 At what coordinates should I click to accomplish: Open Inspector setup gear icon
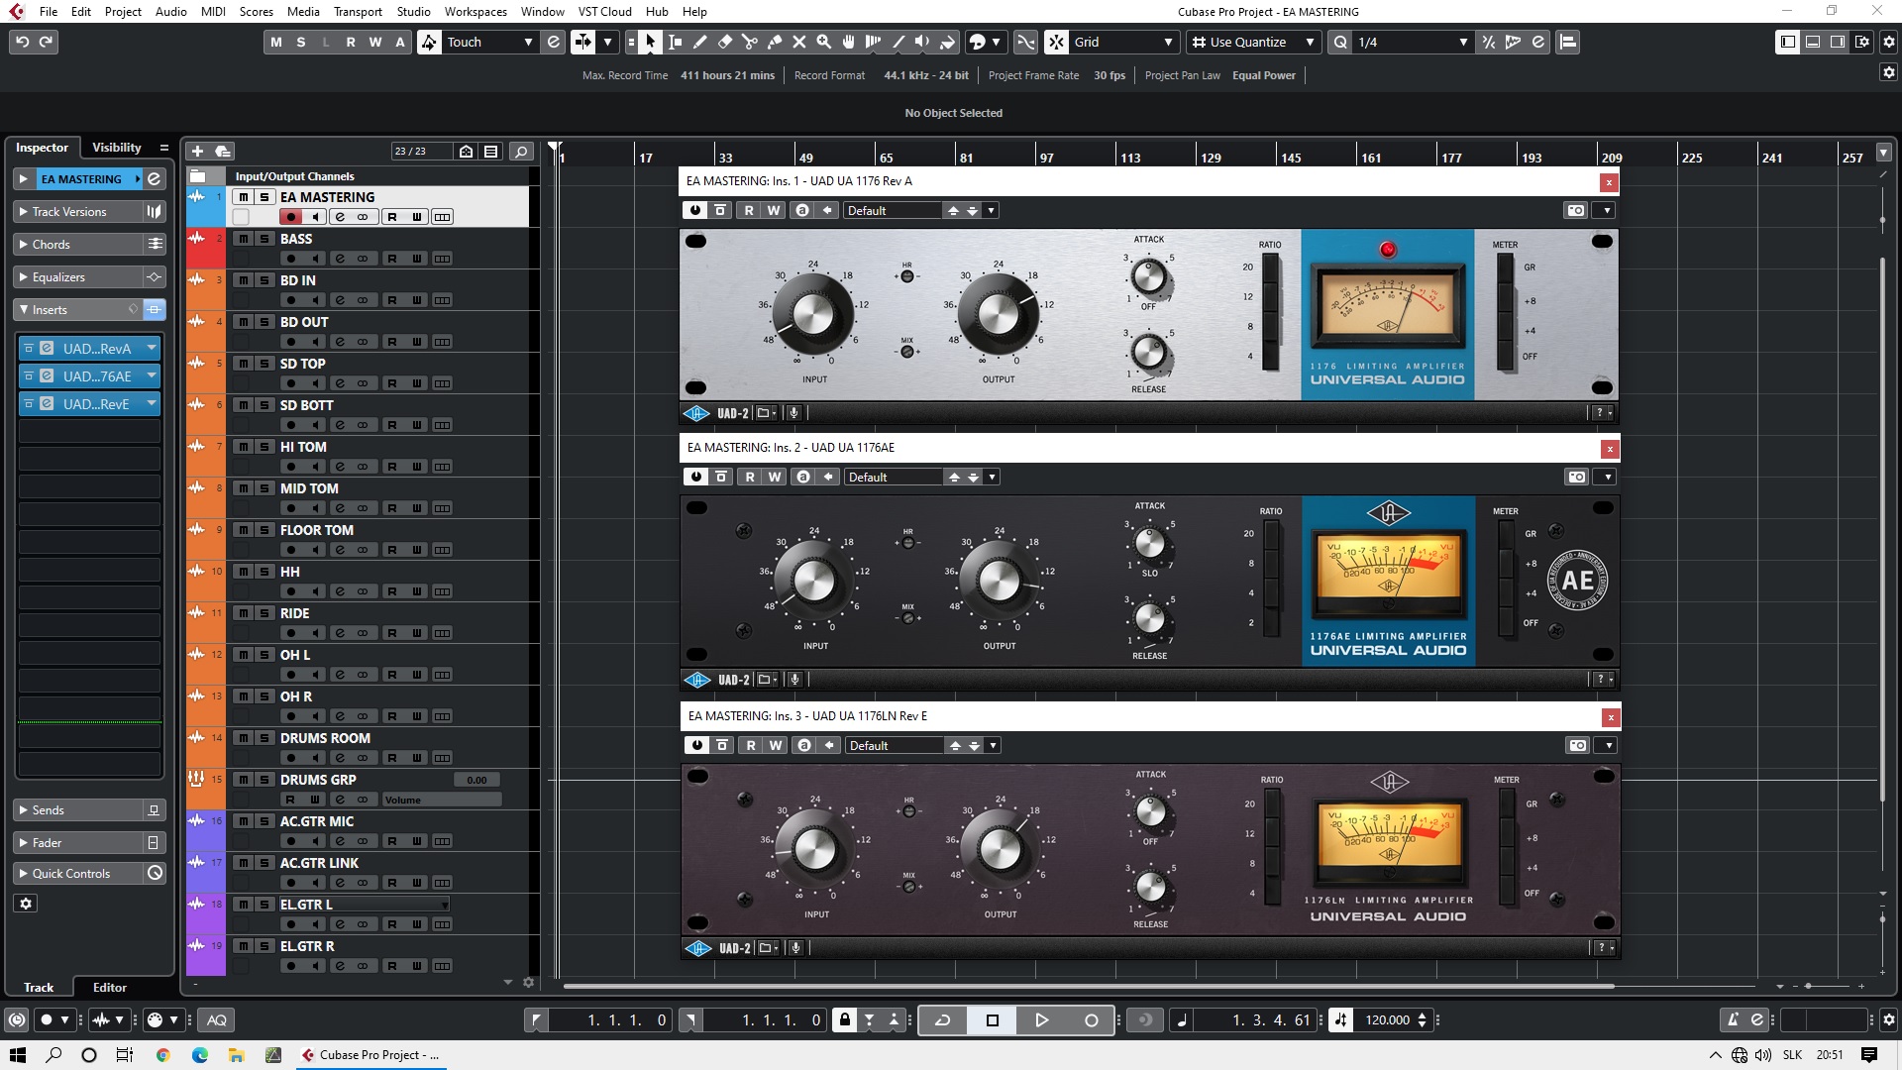26,904
